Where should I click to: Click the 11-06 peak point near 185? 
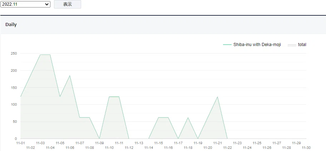click(70, 76)
